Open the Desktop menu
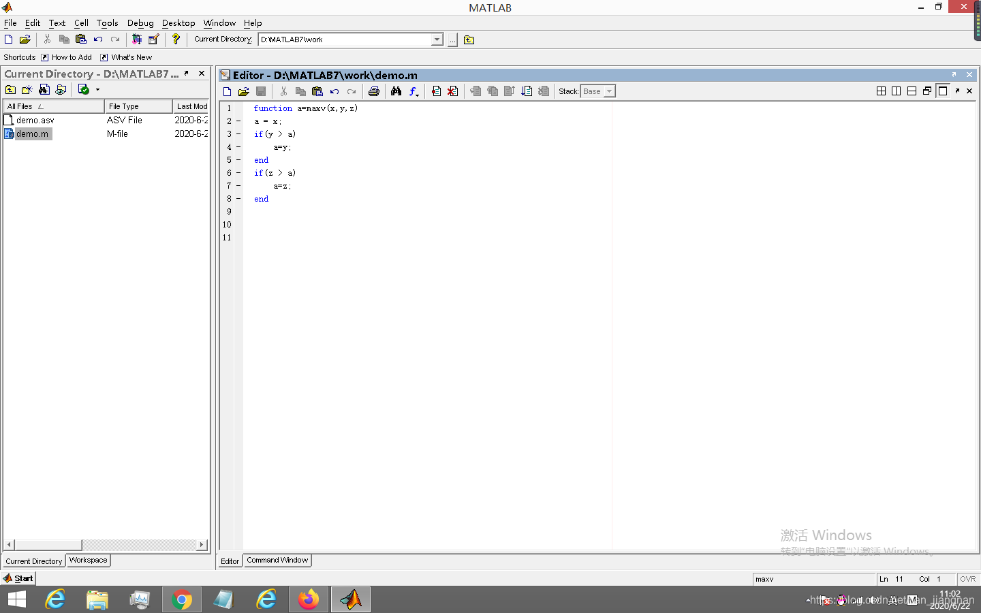 tap(178, 22)
